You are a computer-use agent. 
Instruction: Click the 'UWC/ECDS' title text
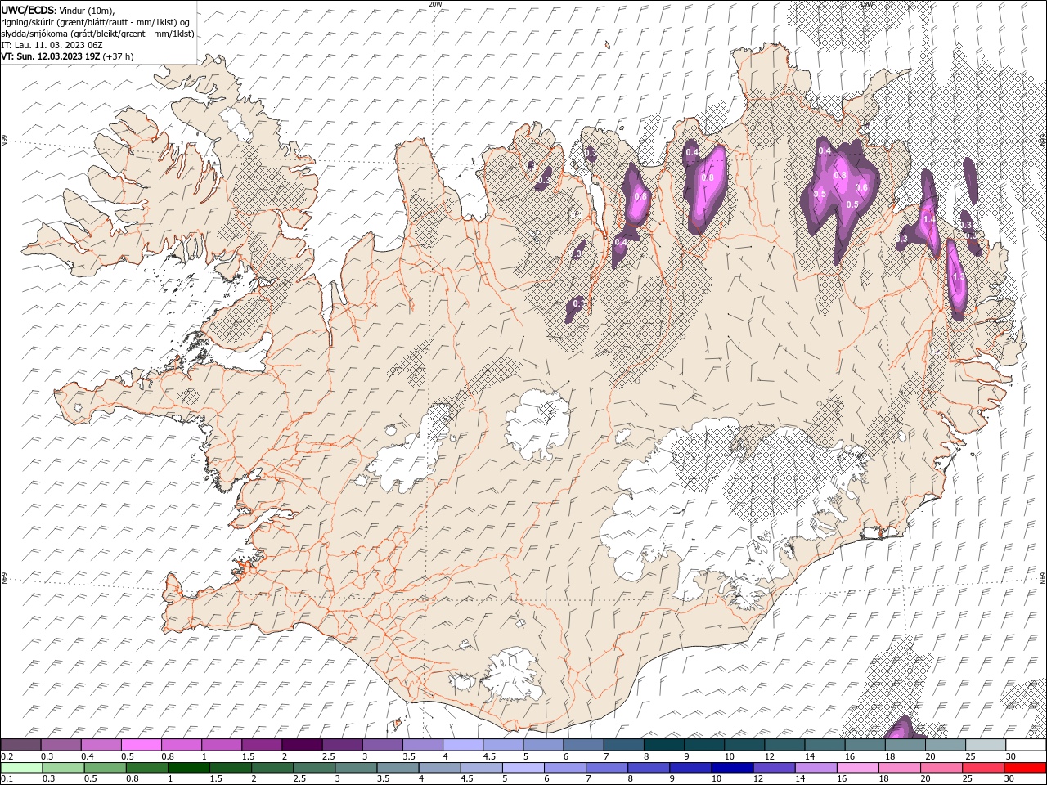pyautogui.click(x=28, y=10)
